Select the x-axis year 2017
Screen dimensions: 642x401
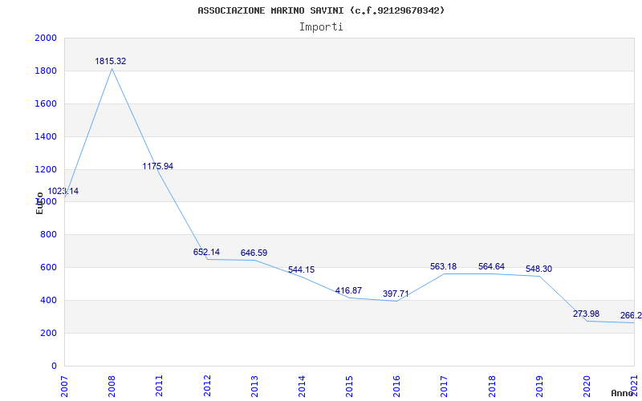444,386
